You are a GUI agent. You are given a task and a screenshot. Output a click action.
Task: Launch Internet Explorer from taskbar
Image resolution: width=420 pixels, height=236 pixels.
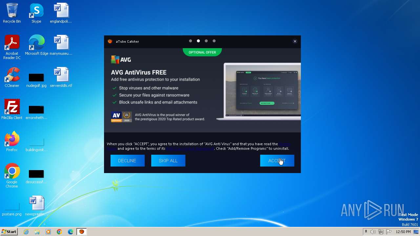click(26, 232)
